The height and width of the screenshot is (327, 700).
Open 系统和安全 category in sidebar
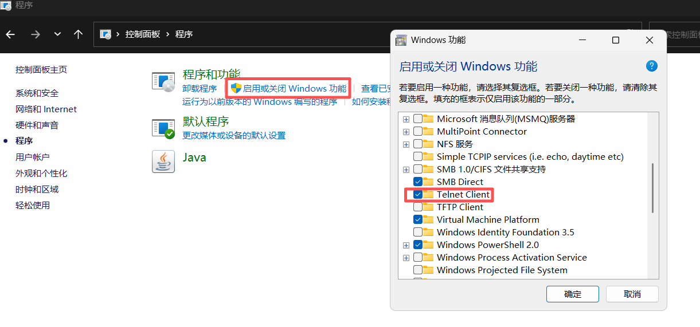[x=37, y=93]
